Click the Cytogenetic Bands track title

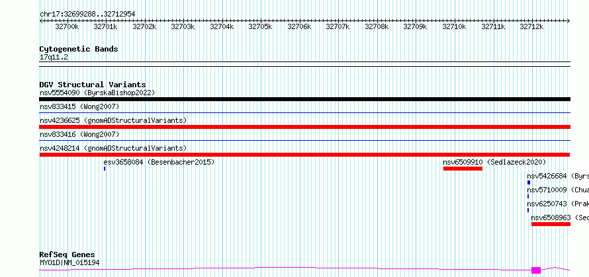coord(79,49)
